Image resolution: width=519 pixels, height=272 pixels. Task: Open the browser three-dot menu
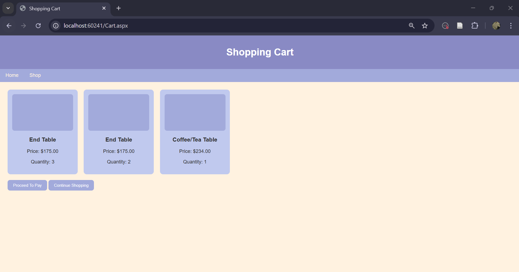[511, 26]
